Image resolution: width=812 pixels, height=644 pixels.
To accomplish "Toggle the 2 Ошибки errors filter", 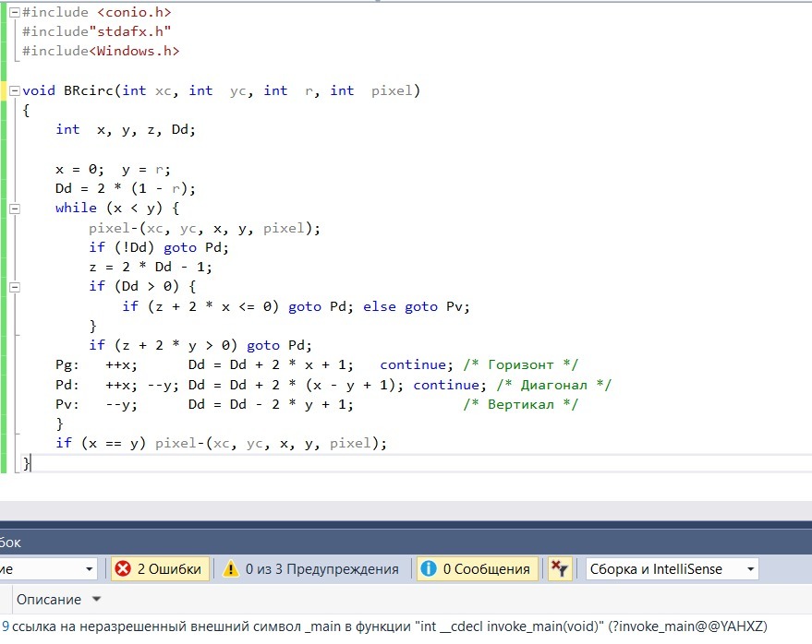I will click(160, 569).
